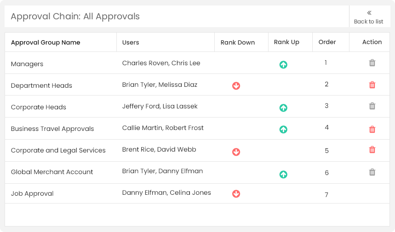Click trash icon for Global Merchant Account
395x232 pixels.
(x=372, y=172)
